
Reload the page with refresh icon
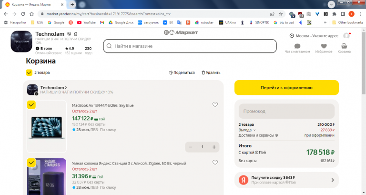(23, 14)
